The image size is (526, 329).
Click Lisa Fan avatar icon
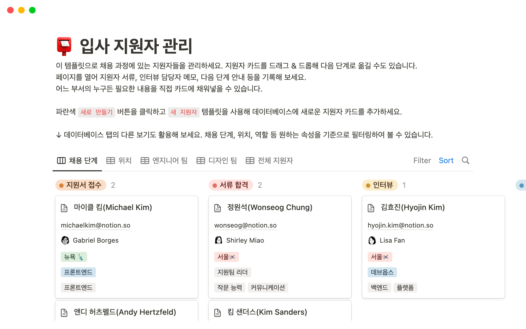click(x=372, y=240)
